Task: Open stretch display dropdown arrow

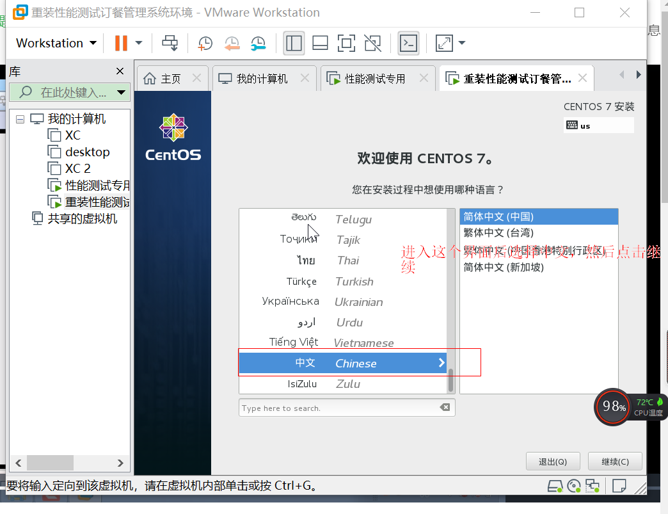Action: point(462,43)
